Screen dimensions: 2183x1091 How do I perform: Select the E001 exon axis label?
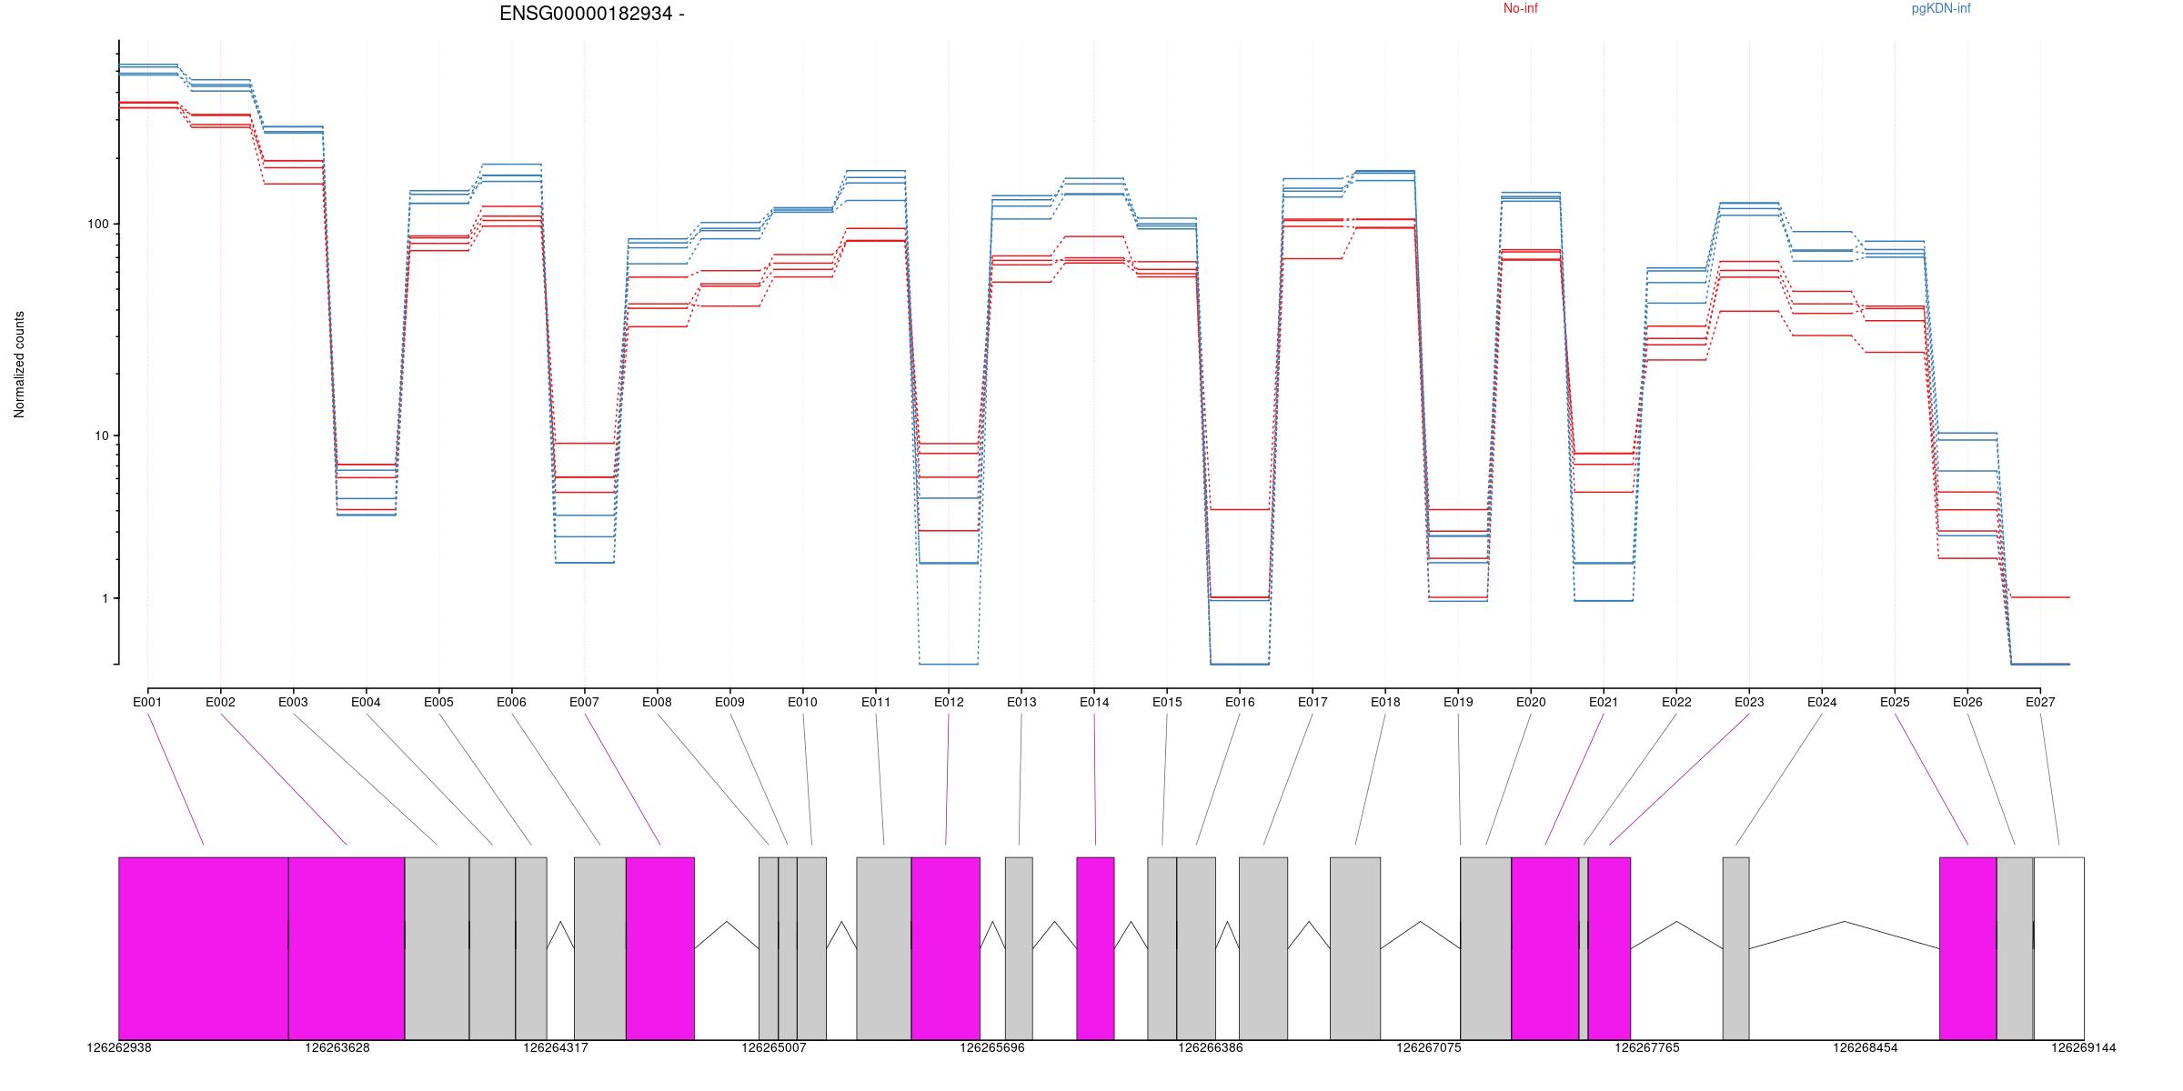tap(147, 702)
